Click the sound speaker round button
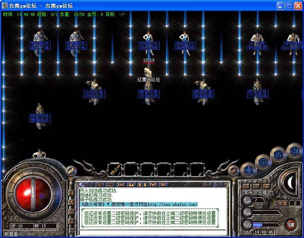This screenshot has width=304, height=238. (x=294, y=150)
